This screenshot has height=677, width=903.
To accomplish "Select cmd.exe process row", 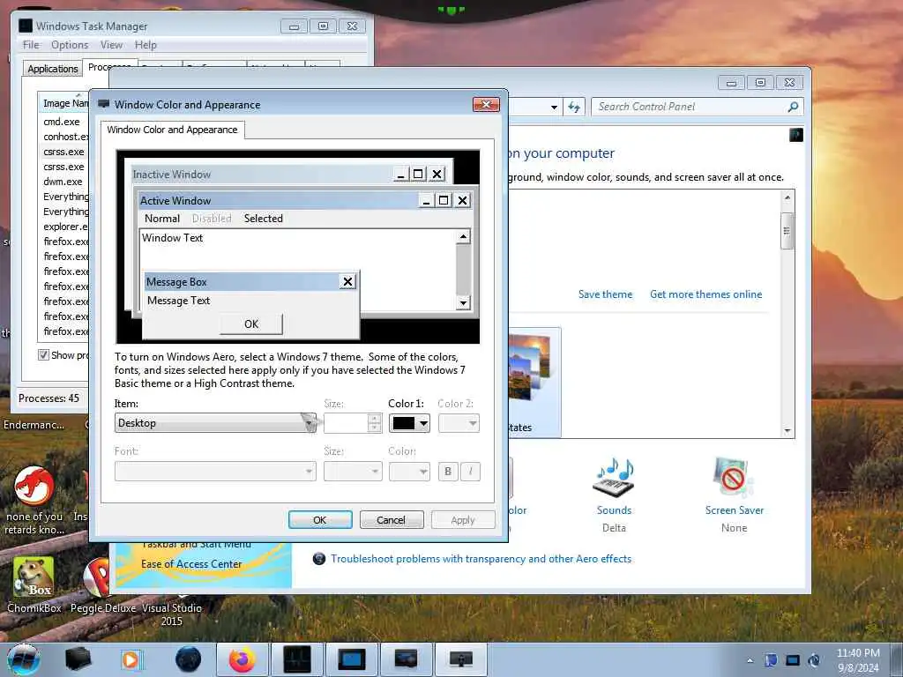I will pyautogui.click(x=63, y=122).
